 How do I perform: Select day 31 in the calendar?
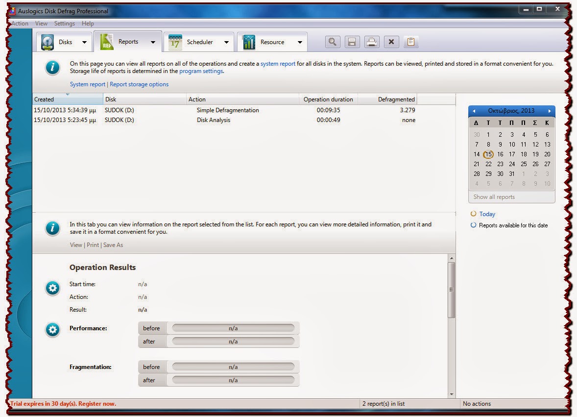tap(512, 174)
